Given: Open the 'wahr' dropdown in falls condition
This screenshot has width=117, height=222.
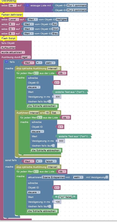Looking at the screenshot, I should [50, 63].
